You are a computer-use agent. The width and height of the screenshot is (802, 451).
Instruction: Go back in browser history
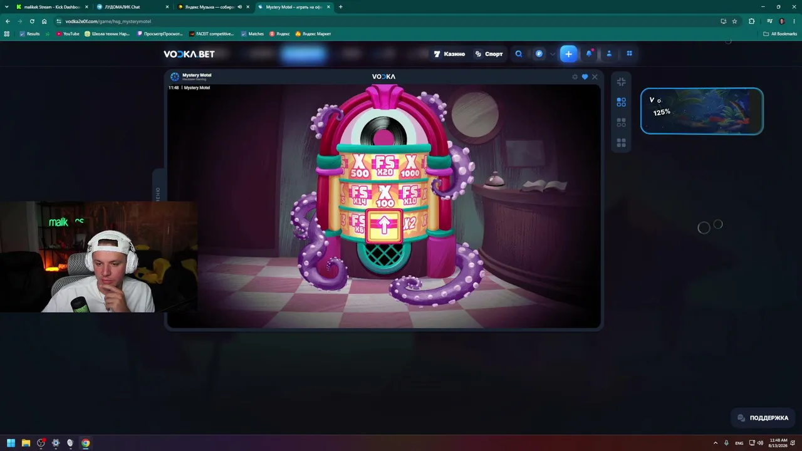tap(8, 21)
